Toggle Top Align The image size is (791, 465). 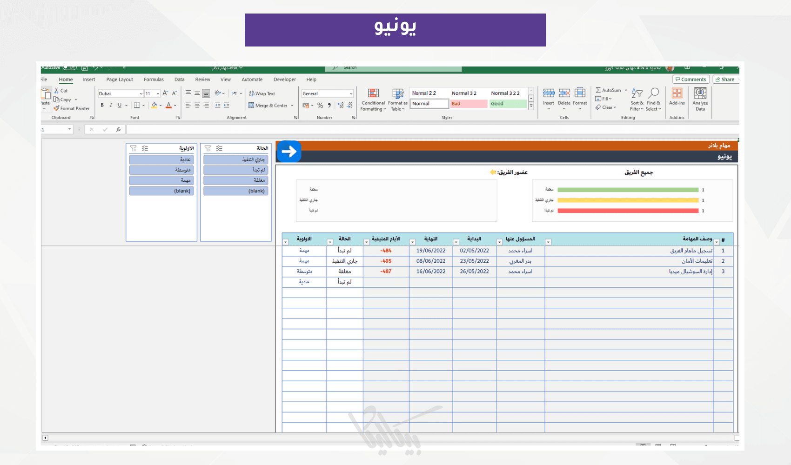(x=188, y=93)
